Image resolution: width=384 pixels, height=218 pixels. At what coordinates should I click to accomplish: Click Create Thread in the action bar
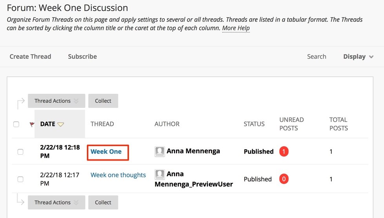click(x=30, y=57)
